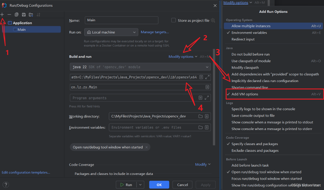Click the Manage targets link
The height and width of the screenshot is (190, 324).
click(155, 32)
